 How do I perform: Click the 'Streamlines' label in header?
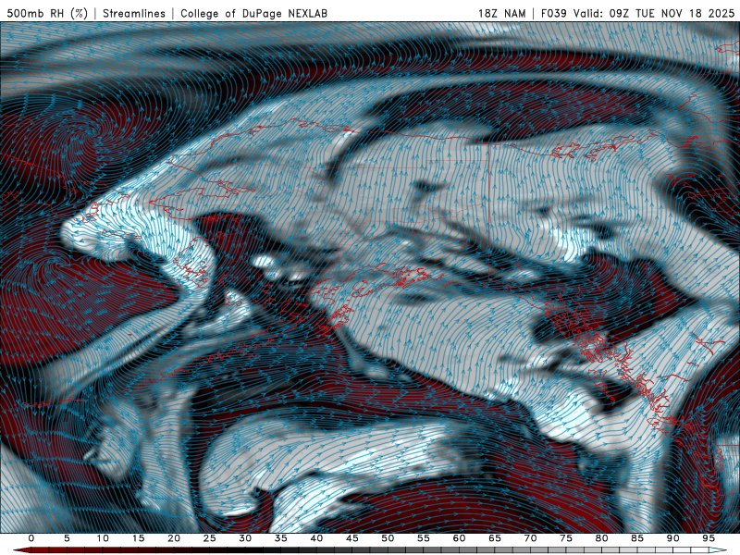(134, 13)
